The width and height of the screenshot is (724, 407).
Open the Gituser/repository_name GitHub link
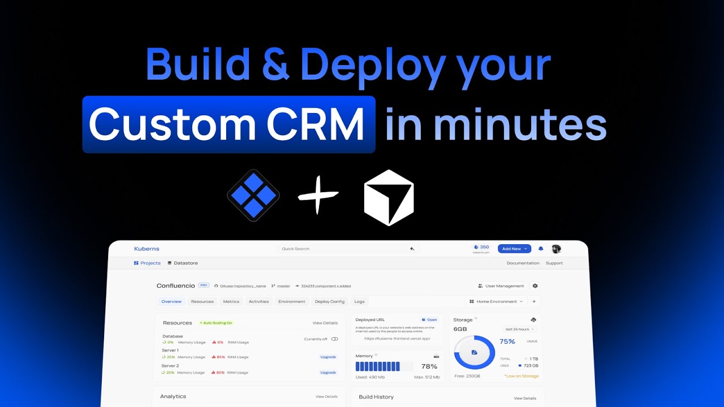240,286
